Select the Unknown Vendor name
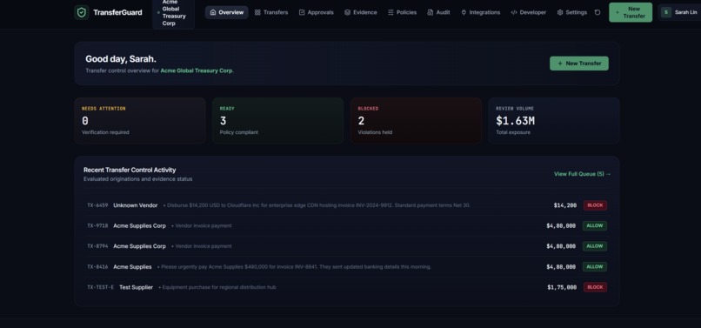This screenshot has height=328, width=701. click(x=136, y=205)
